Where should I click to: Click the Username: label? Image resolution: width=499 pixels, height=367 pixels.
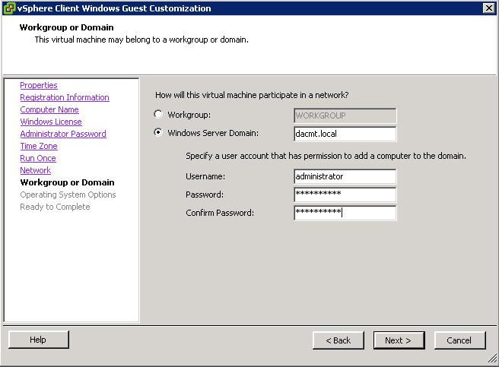pyautogui.click(x=205, y=176)
